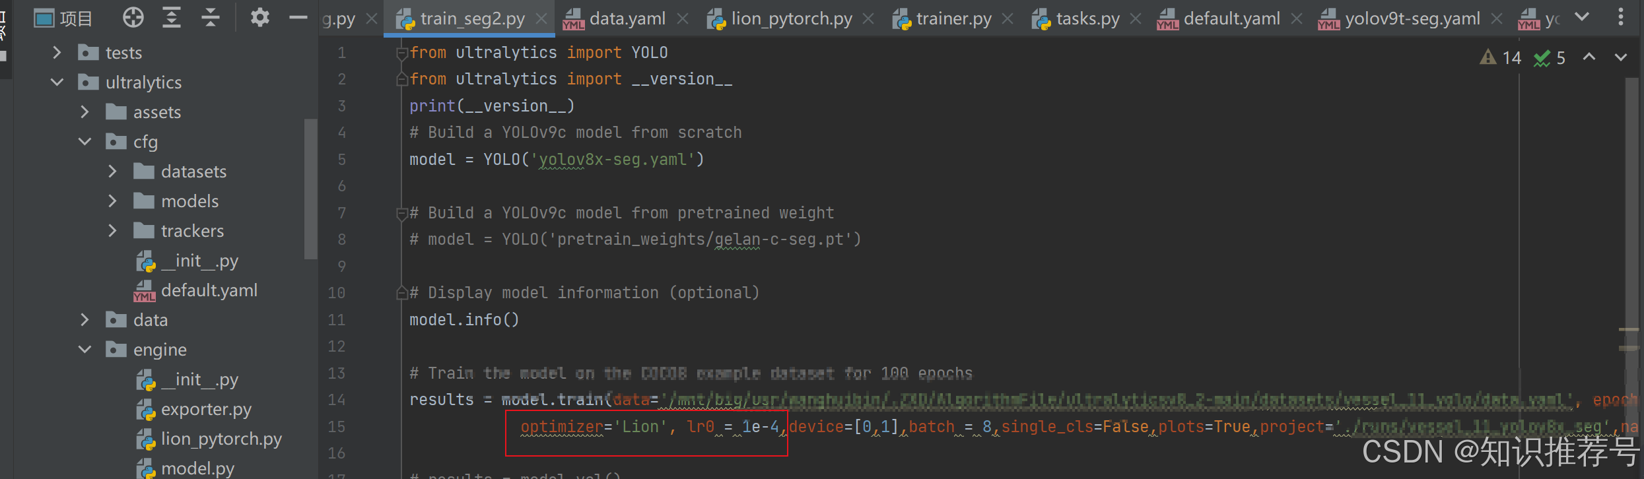Image resolution: width=1644 pixels, height=479 pixels.
Task: Collapse the engine folder
Action: point(85,349)
